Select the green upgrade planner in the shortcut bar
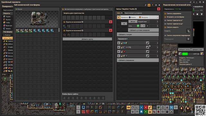206x116 pixels. pyautogui.click(x=145, y=112)
